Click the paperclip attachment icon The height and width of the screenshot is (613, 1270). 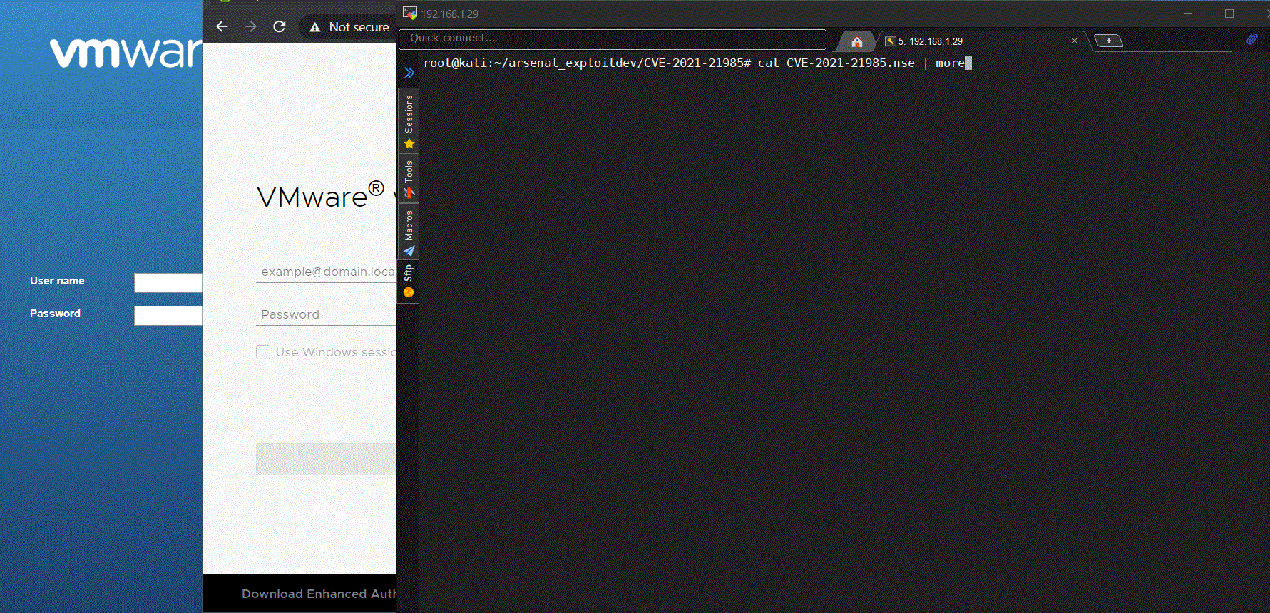(x=1252, y=39)
